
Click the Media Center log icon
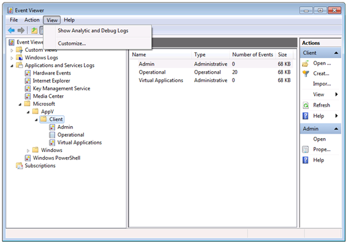coord(28,97)
